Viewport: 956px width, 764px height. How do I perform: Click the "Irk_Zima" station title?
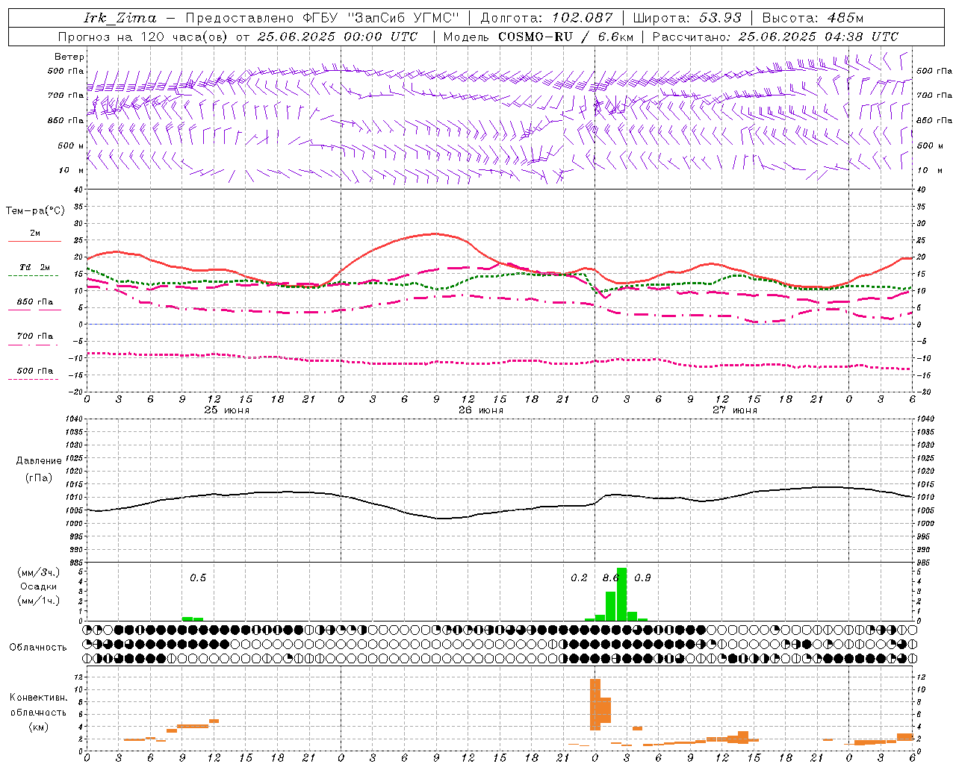[x=120, y=18]
